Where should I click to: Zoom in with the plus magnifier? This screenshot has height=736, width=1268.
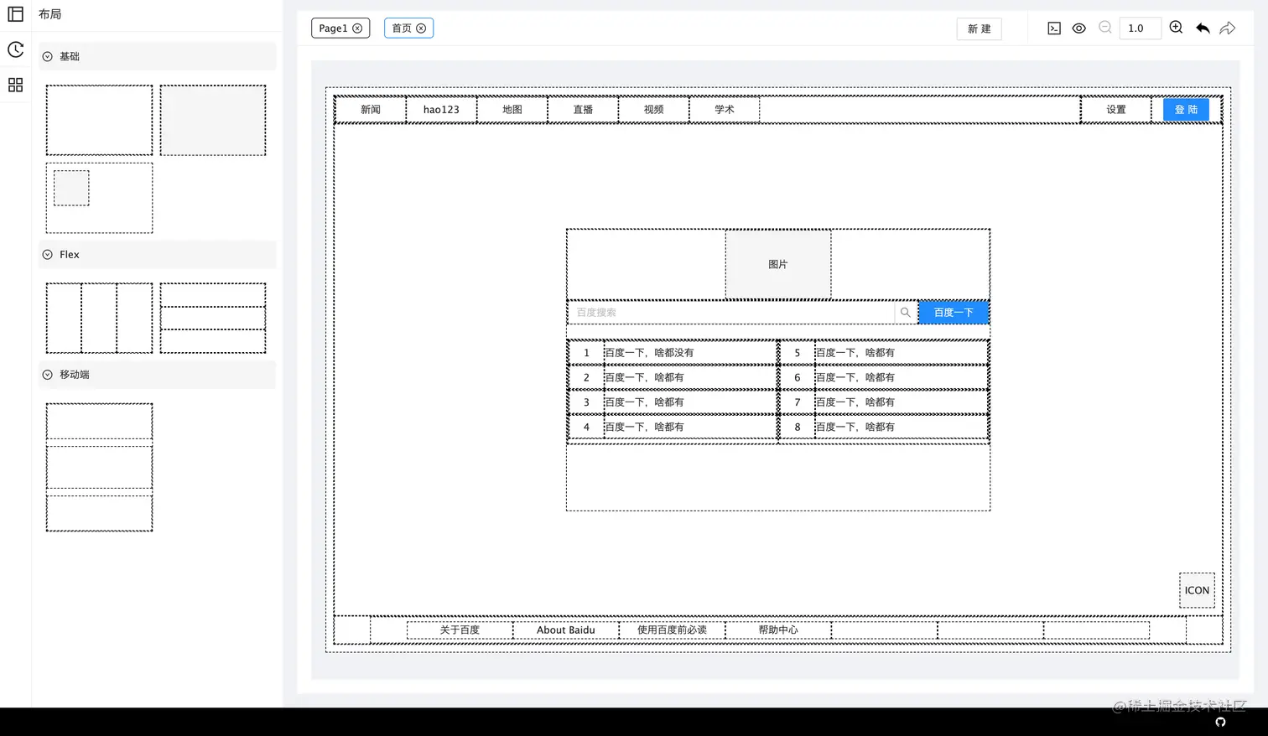coord(1177,28)
